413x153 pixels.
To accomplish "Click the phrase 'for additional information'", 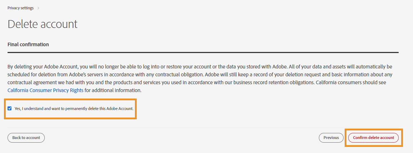I will pyautogui.click(x=113, y=90).
